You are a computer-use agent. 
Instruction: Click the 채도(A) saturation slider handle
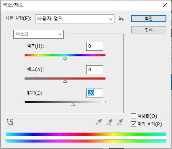[x=65, y=81]
